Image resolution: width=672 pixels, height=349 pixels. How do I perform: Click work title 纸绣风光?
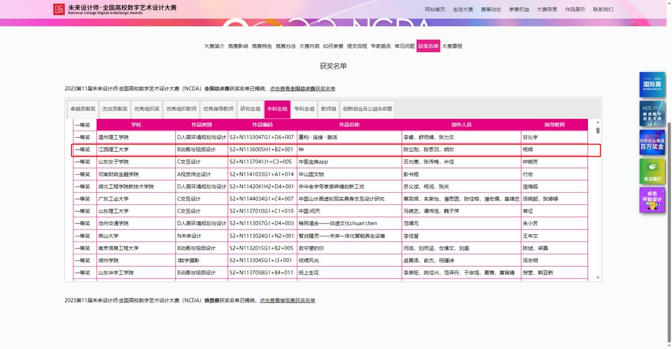pos(308,260)
